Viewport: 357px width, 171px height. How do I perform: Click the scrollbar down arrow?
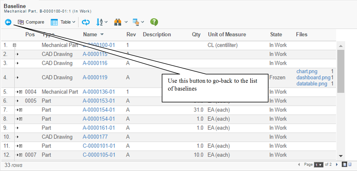point(341,156)
